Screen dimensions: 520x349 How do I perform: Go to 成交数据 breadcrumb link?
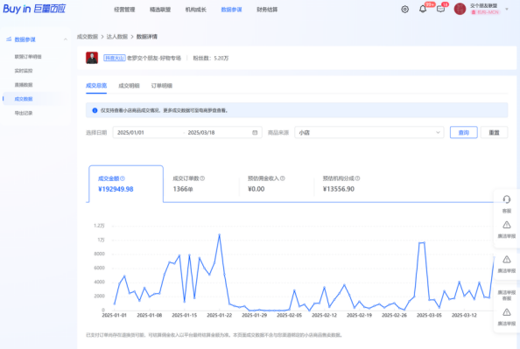[88, 37]
